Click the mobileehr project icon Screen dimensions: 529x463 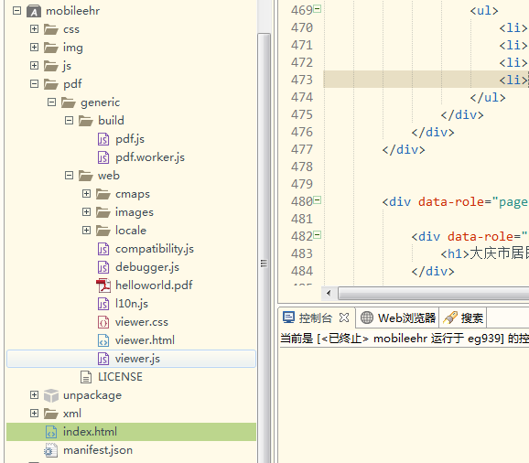click(x=34, y=11)
